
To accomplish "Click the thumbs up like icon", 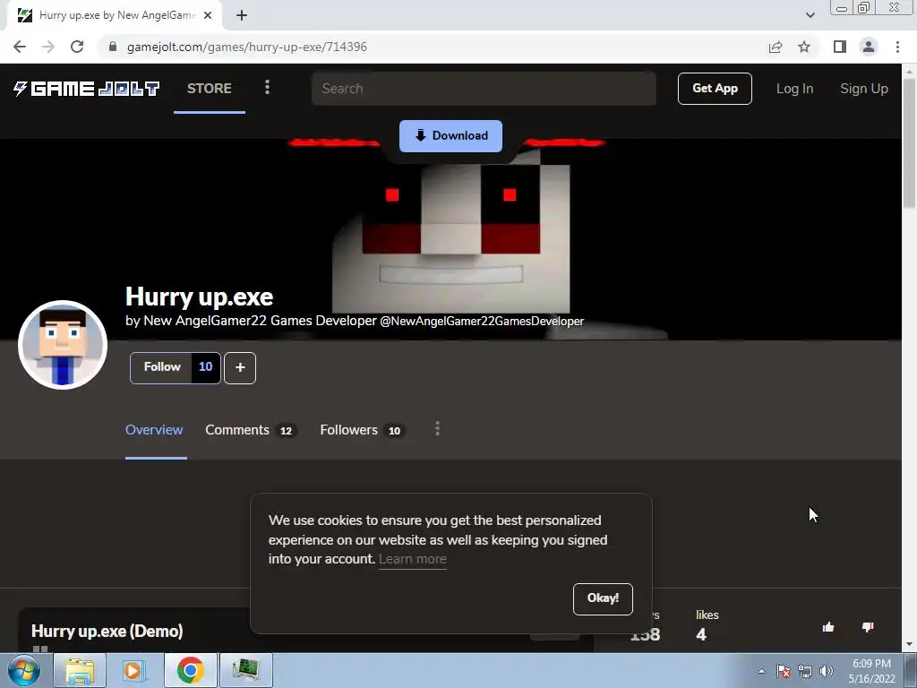I will click(x=828, y=628).
